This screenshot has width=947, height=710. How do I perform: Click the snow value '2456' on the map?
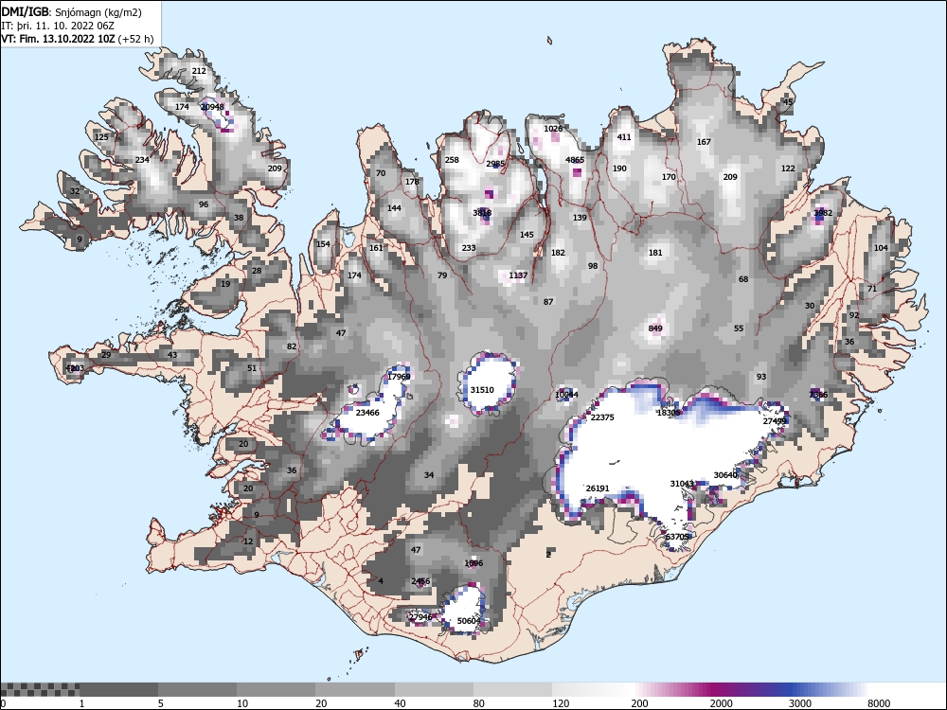pos(420,581)
